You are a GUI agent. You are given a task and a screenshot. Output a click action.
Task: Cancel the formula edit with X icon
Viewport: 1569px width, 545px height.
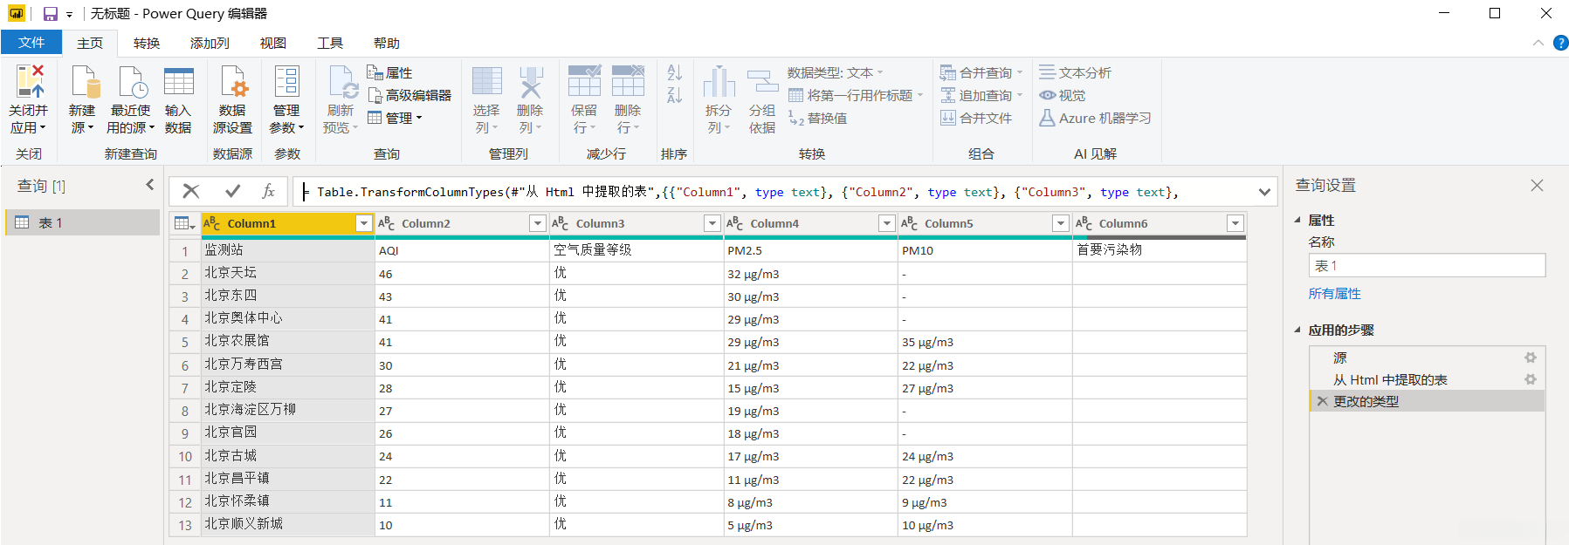(x=191, y=192)
